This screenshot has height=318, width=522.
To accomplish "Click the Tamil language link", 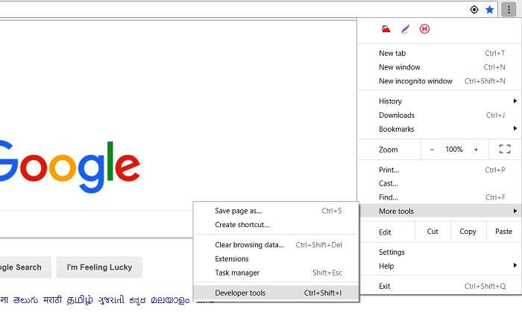I will tap(80, 300).
